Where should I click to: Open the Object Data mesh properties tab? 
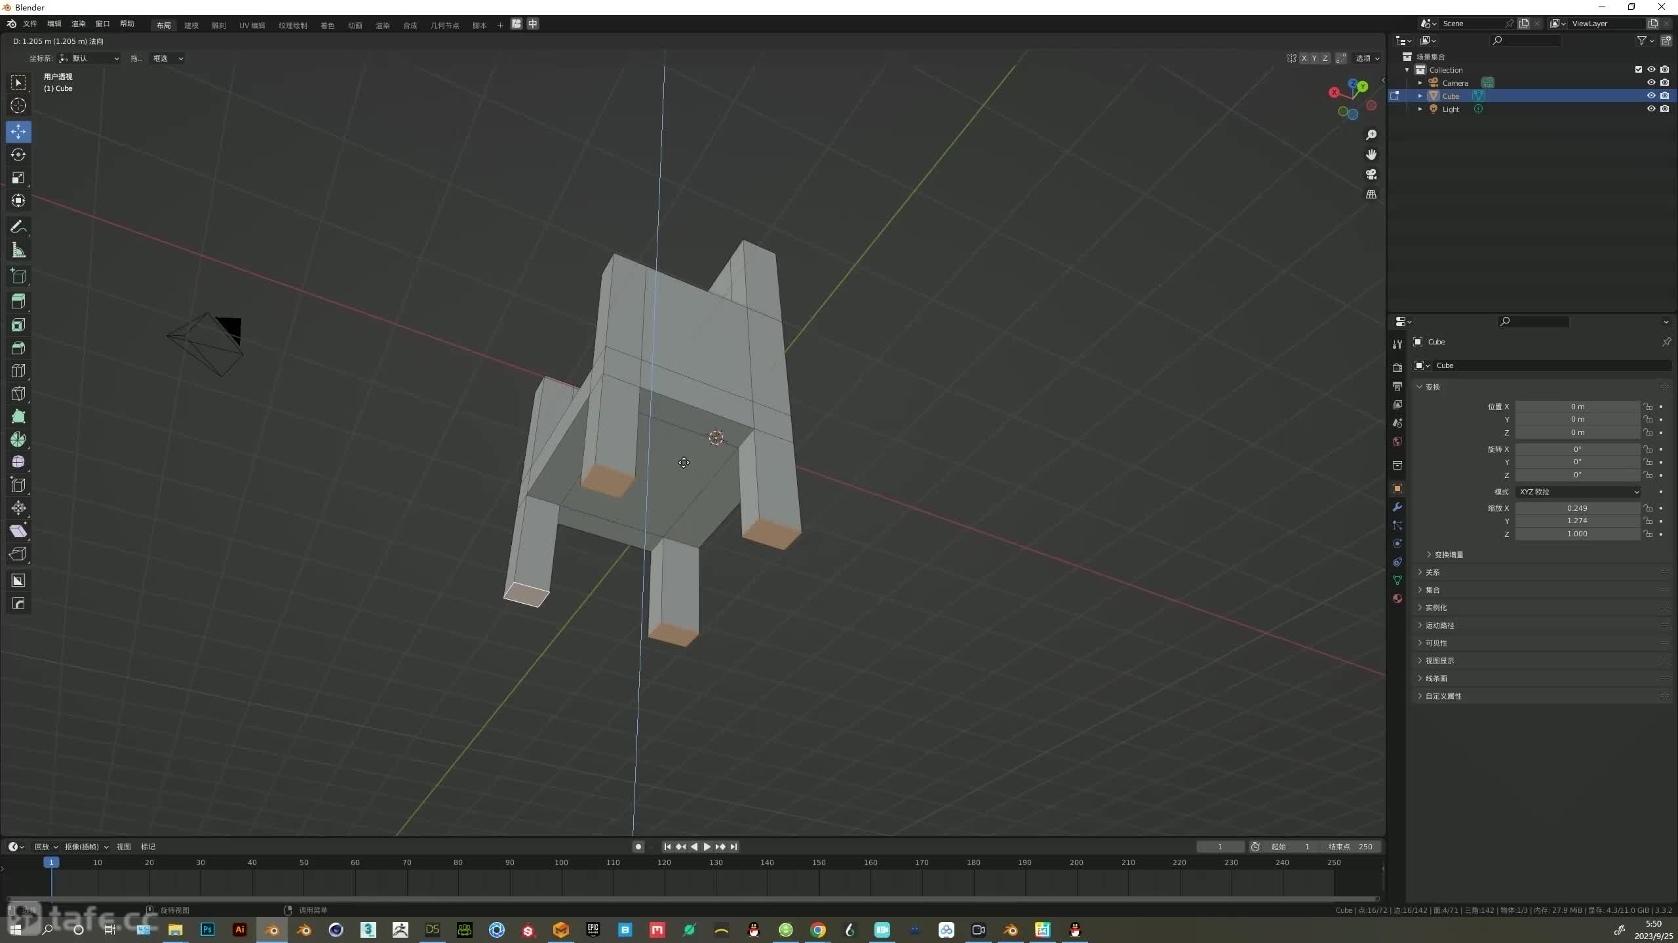(1397, 580)
